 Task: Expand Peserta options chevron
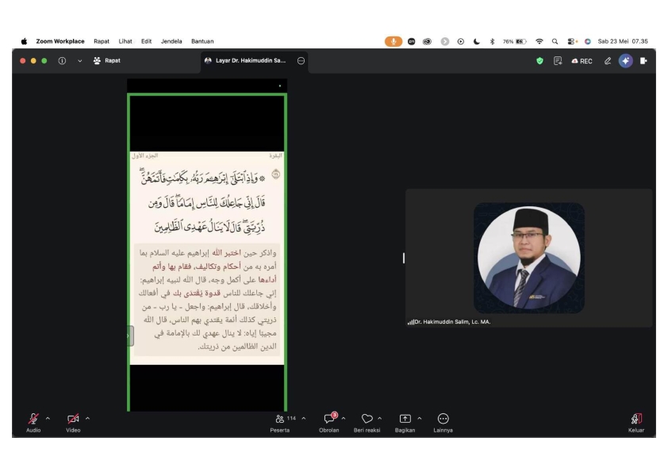tap(303, 418)
